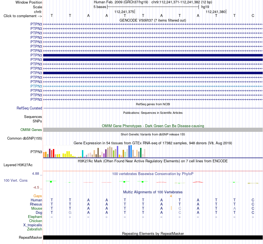263x244 pixels.
Task: Click the 'chr9:' ruler label
Action: click(x=38, y=12)
